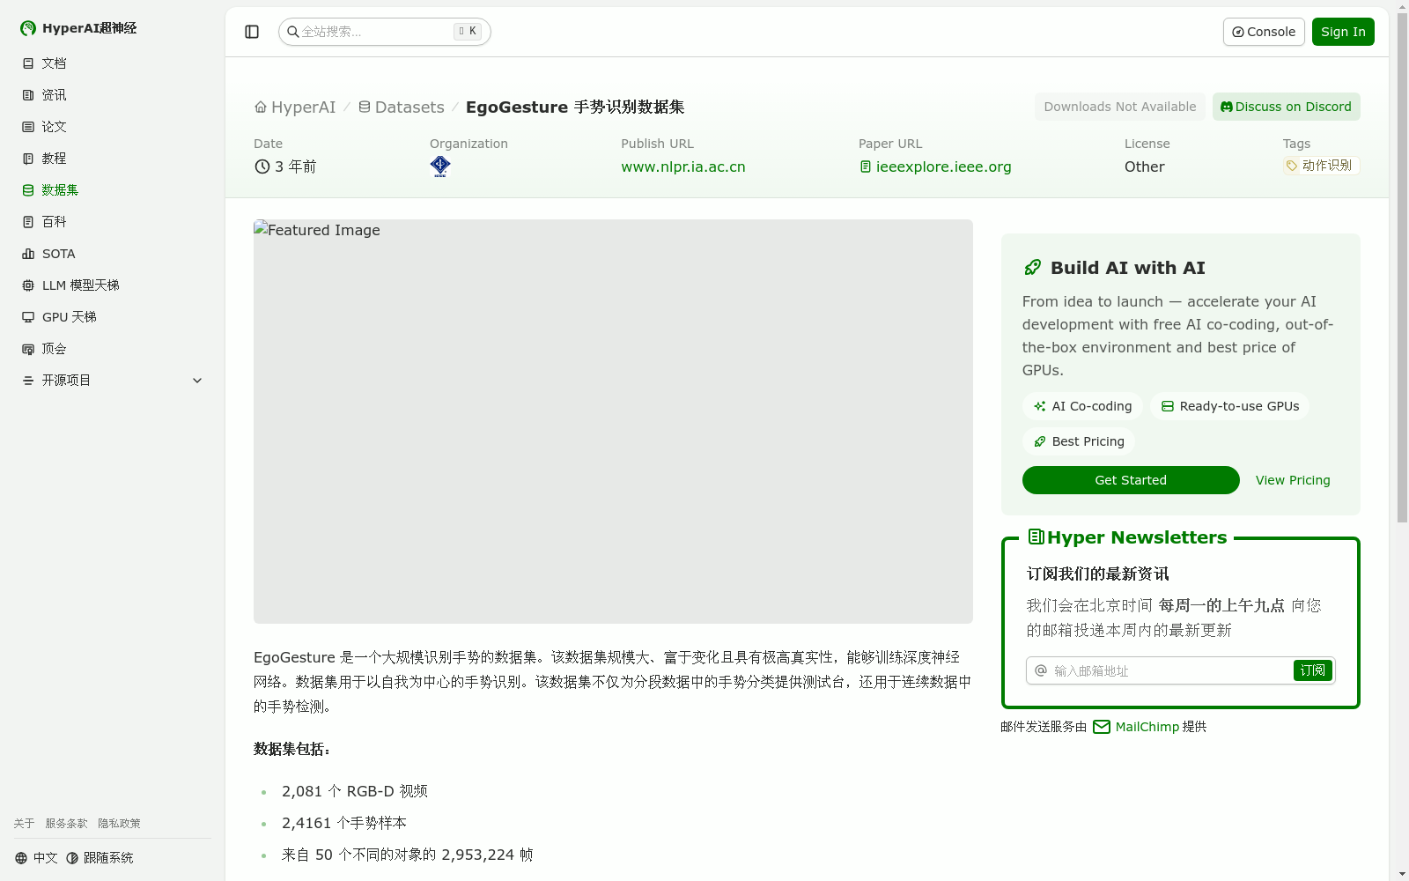Click the Get Started button
This screenshot has width=1409, height=881.
[1131, 480]
